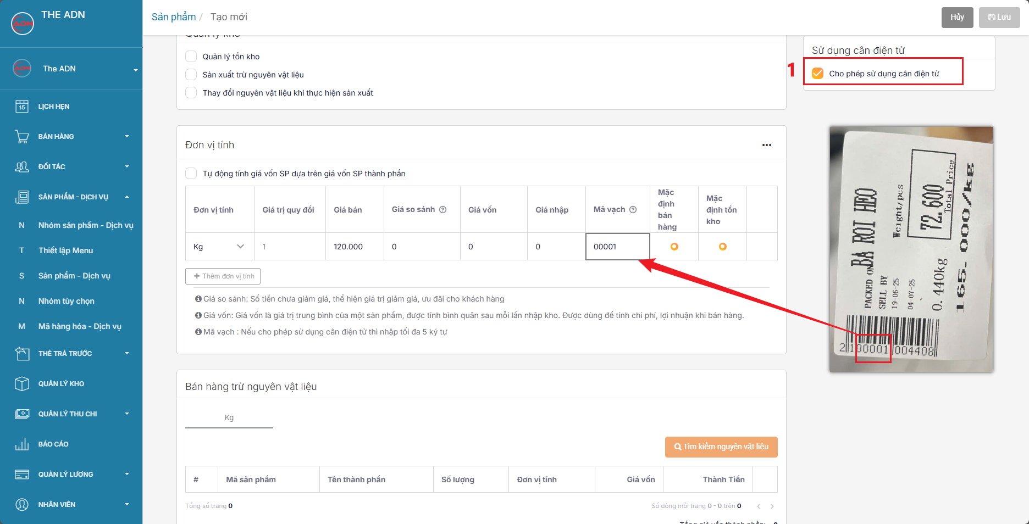Viewport: 1029px width, 524px height.
Task: Click the Hủy button
Action: point(957,17)
